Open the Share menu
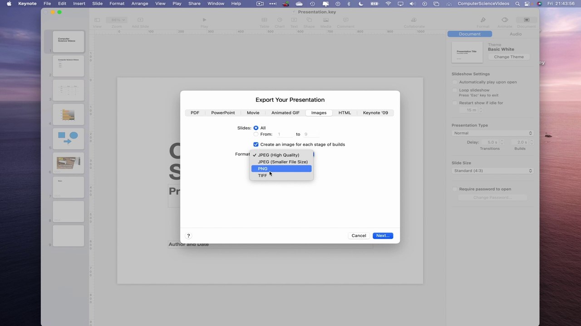Image resolution: width=581 pixels, height=326 pixels. [x=194, y=4]
